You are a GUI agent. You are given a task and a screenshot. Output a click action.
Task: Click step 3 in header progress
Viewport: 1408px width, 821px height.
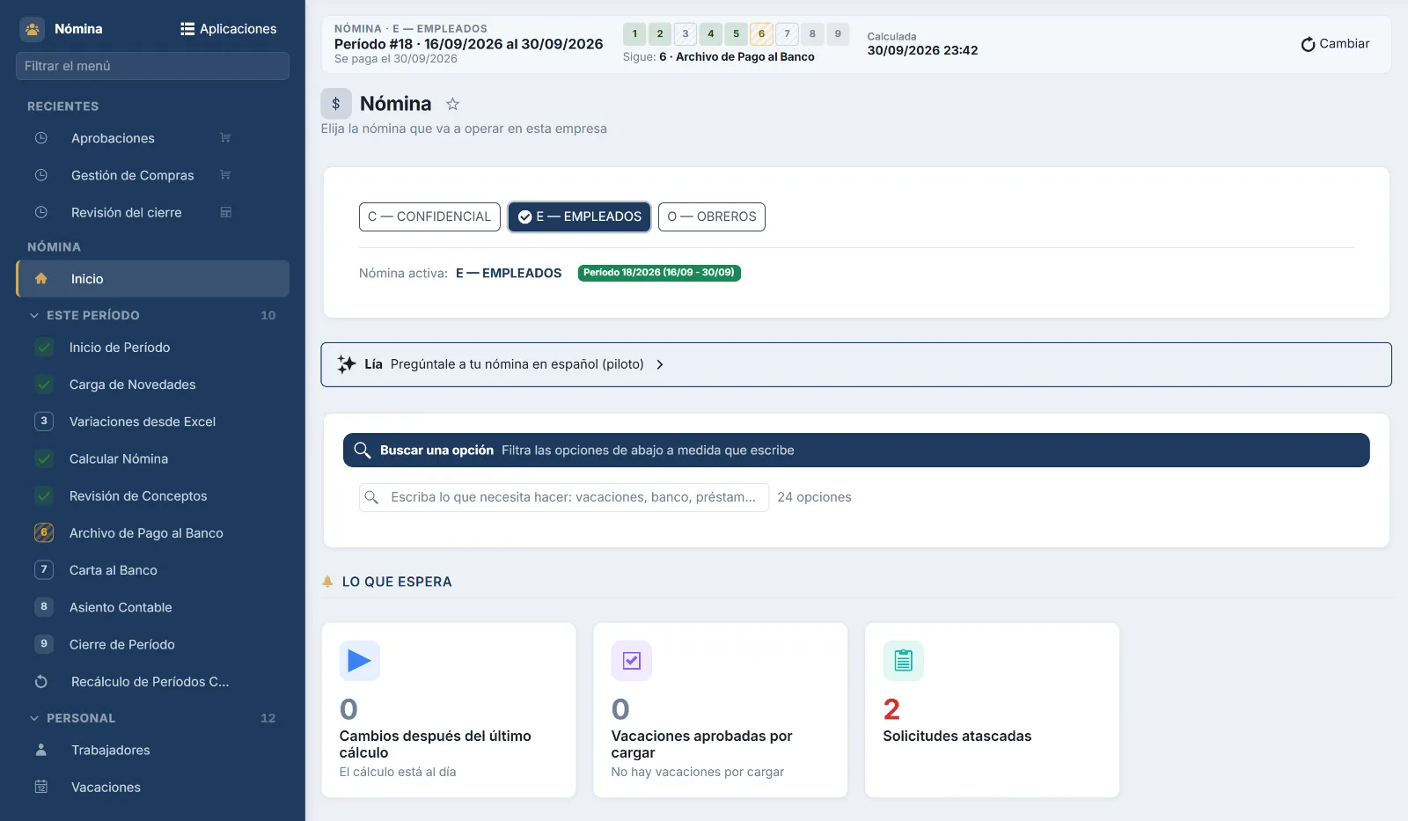coord(686,34)
